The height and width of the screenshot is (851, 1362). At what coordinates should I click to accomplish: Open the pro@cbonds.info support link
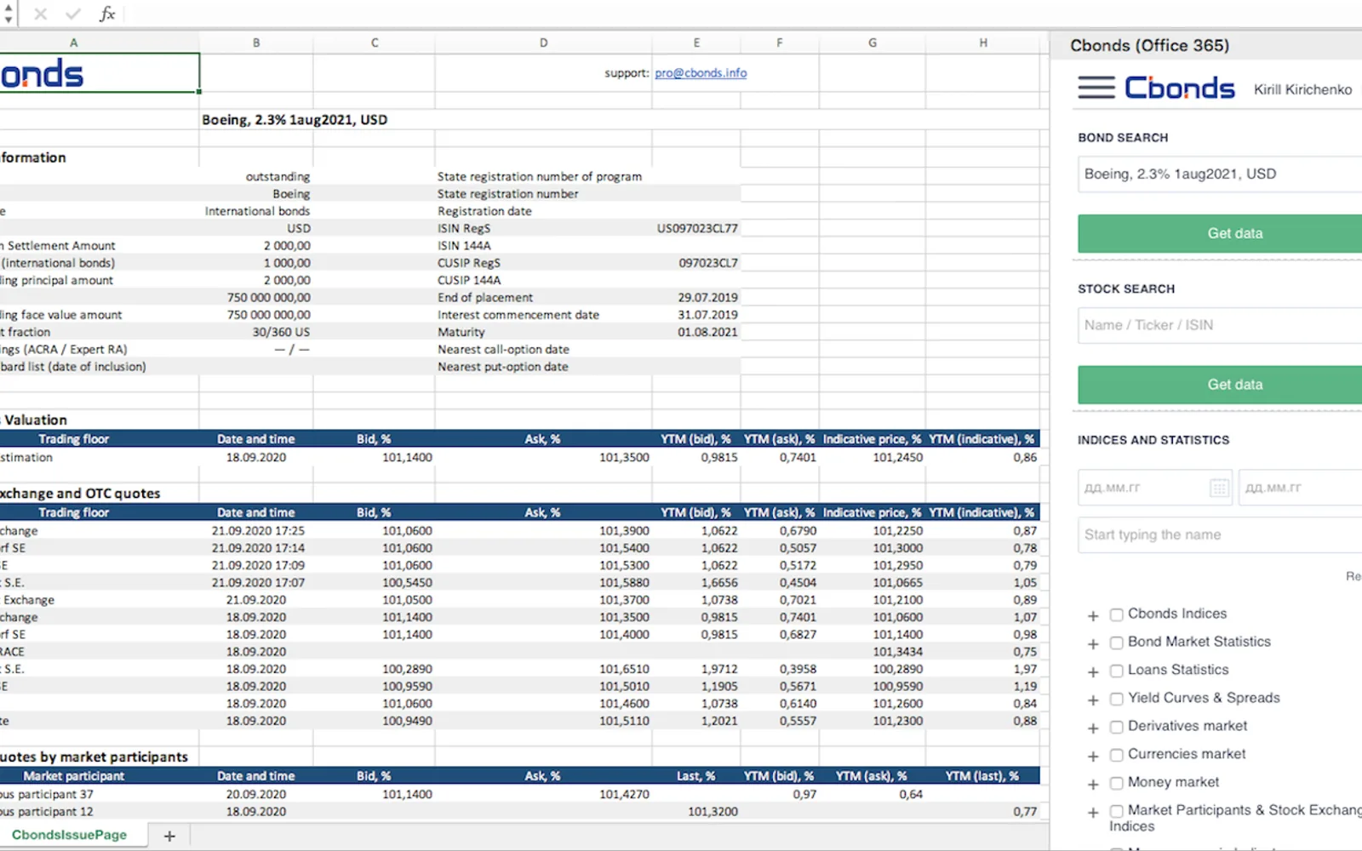pyautogui.click(x=701, y=73)
